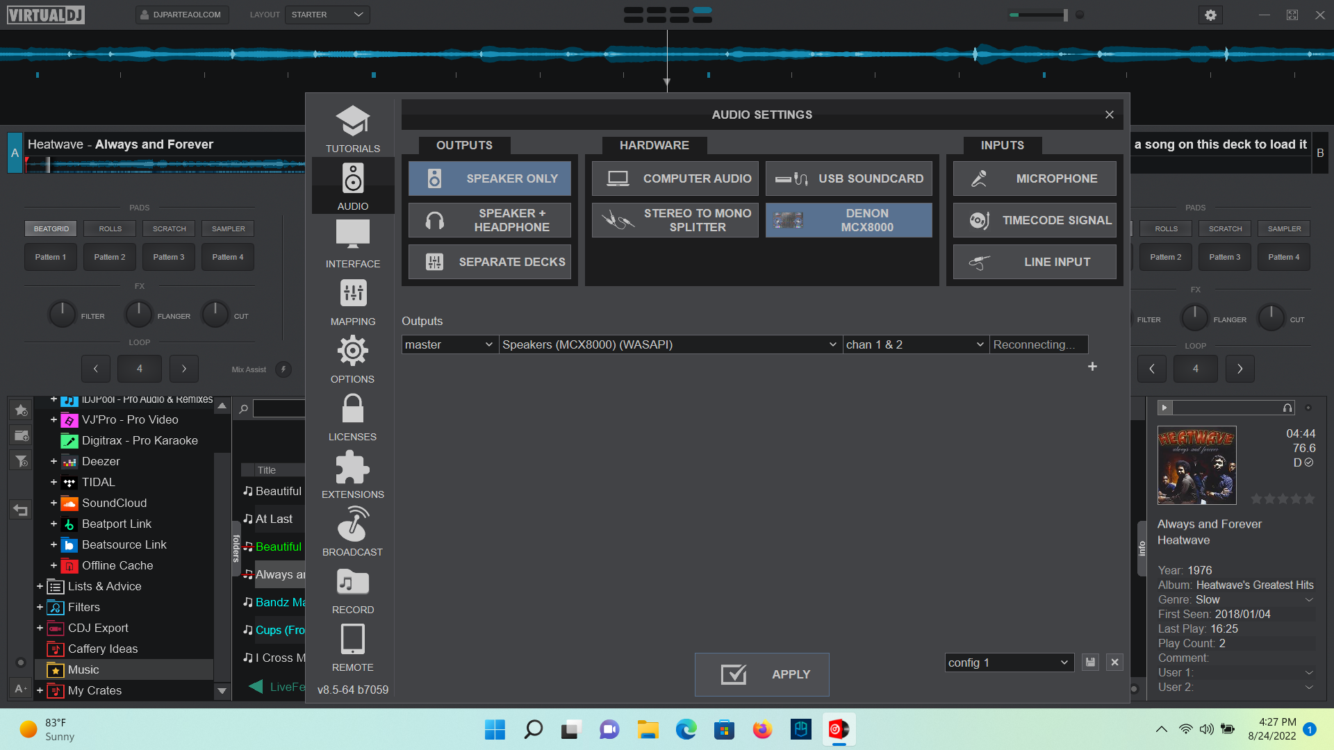Close the Audio Settings dialog
This screenshot has width=1334, height=750.
coord(1109,115)
